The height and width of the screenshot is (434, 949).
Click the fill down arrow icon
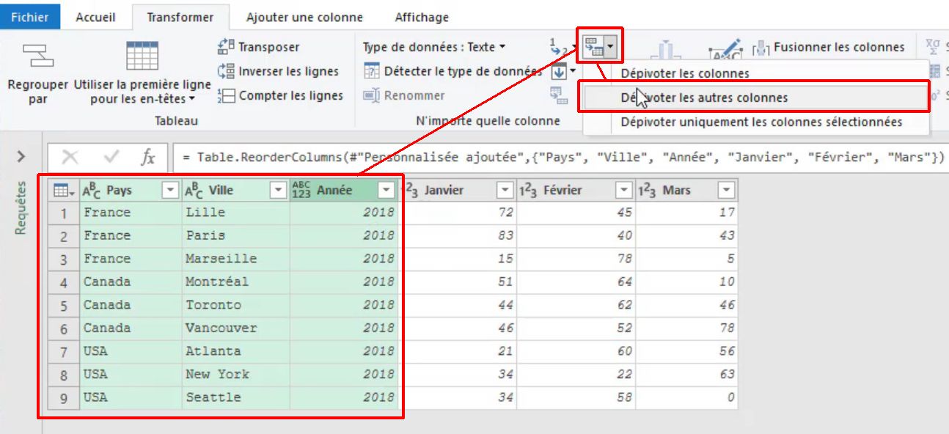point(559,71)
